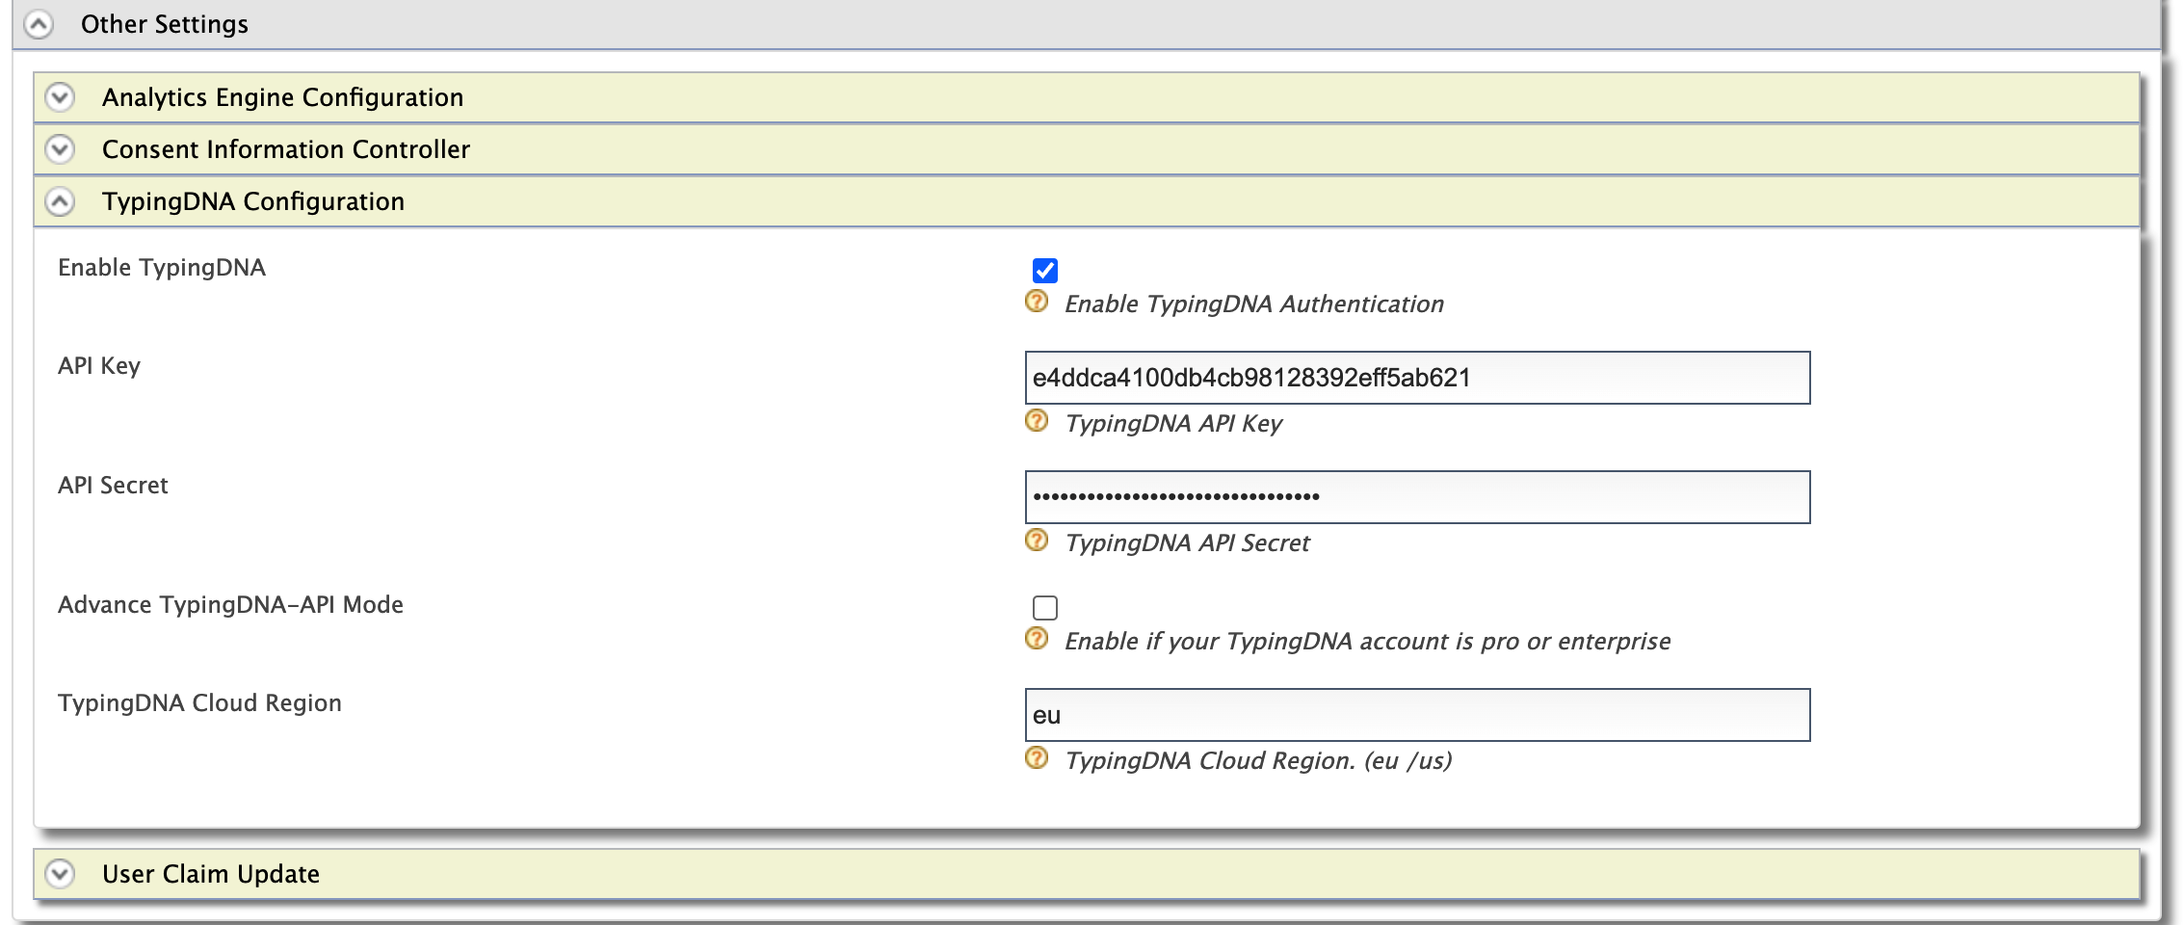Uncheck the Enable TypingDNA checkbox
2183x925 pixels.
tap(1044, 271)
